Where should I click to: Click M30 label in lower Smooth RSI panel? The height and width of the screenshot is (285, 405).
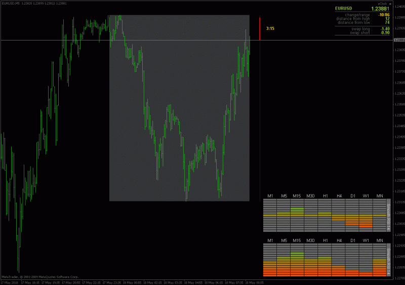point(310,240)
